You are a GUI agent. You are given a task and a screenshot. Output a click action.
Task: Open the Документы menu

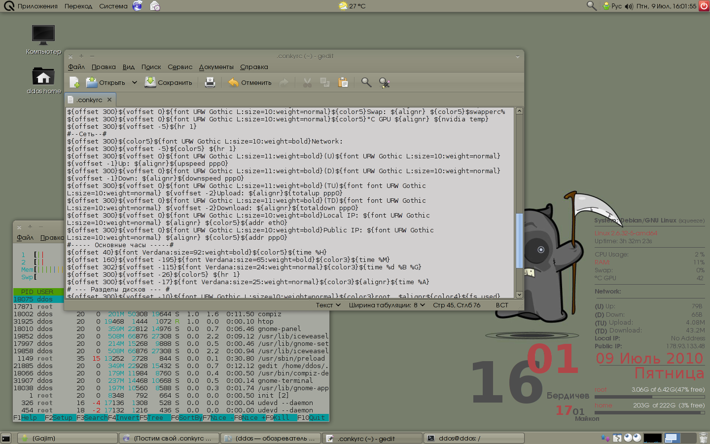216,67
